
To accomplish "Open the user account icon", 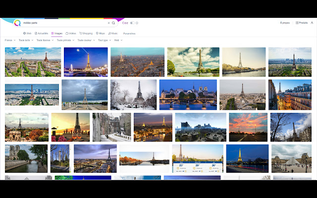I will click(x=312, y=23).
